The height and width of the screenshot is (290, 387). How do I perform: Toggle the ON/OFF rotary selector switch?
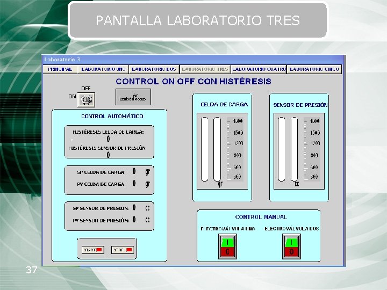[x=86, y=100]
